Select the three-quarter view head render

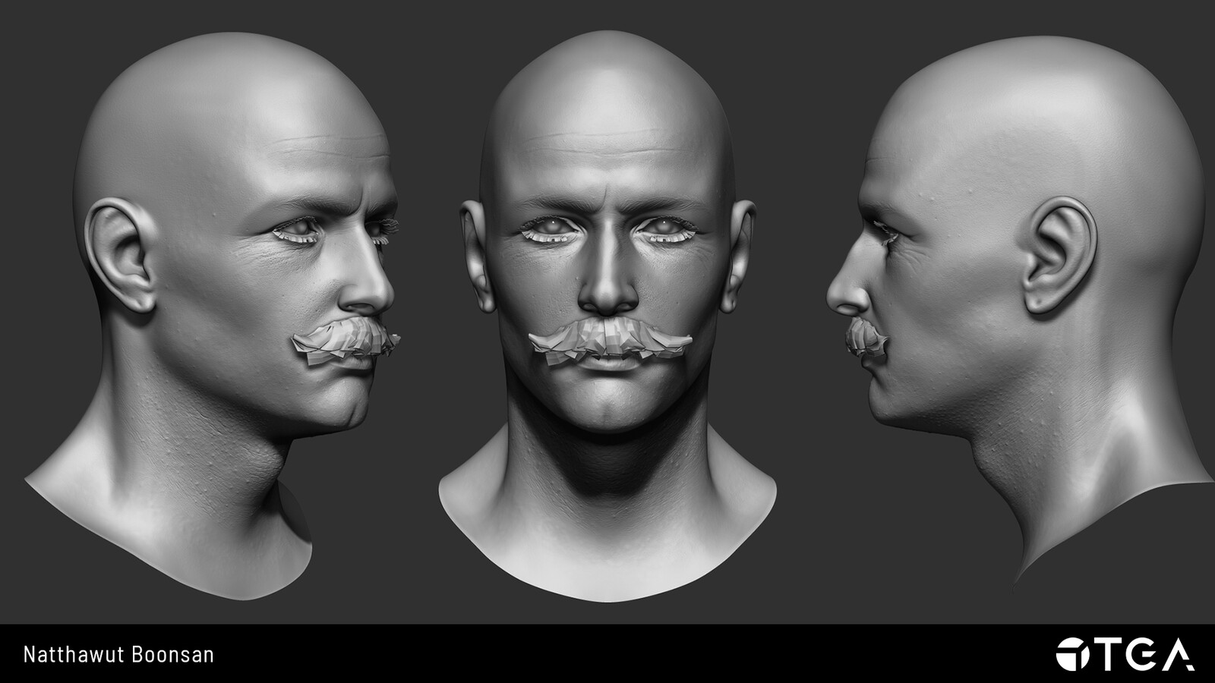pyautogui.click(x=213, y=316)
